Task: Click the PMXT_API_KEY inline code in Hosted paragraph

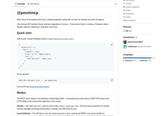Action: (x=35, y=106)
